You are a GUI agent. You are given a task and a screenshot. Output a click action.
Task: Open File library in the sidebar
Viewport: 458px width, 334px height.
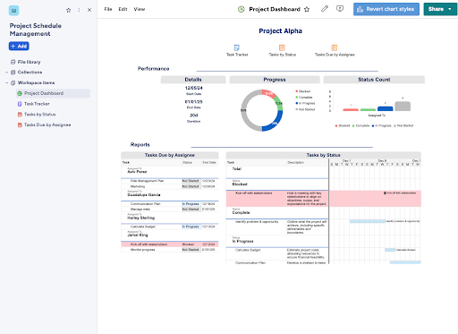(x=29, y=62)
